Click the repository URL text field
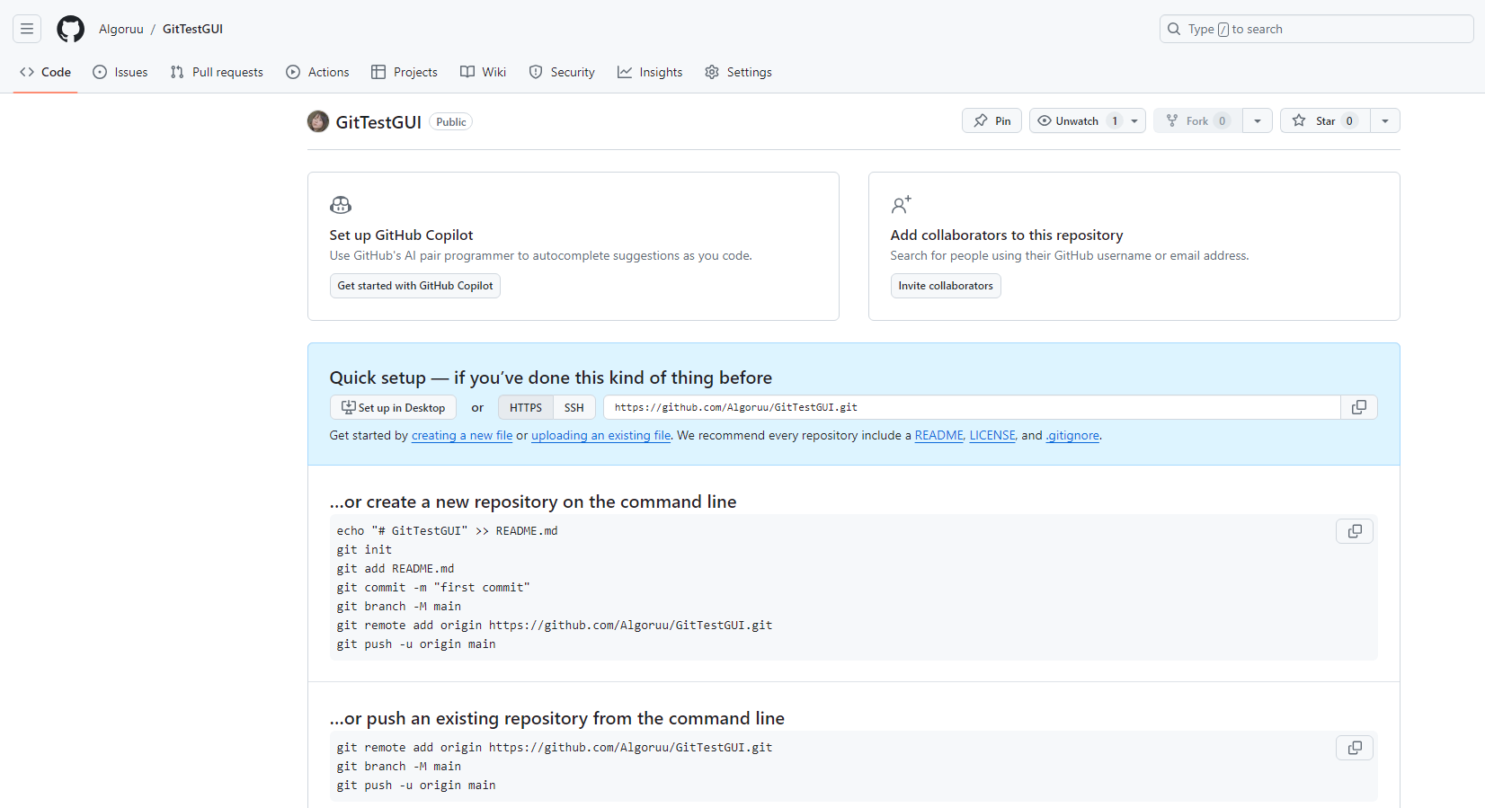Image resolution: width=1485 pixels, height=808 pixels. coord(972,407)
